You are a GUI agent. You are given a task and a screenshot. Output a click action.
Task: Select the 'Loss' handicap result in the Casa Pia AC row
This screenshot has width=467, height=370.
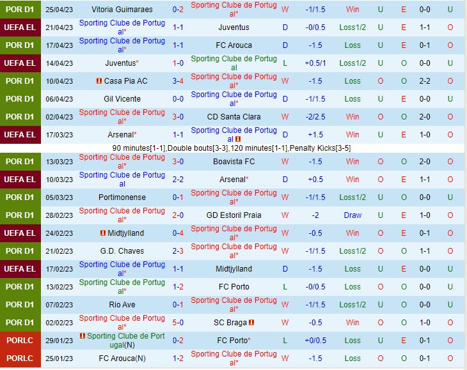tap(352, 81)
